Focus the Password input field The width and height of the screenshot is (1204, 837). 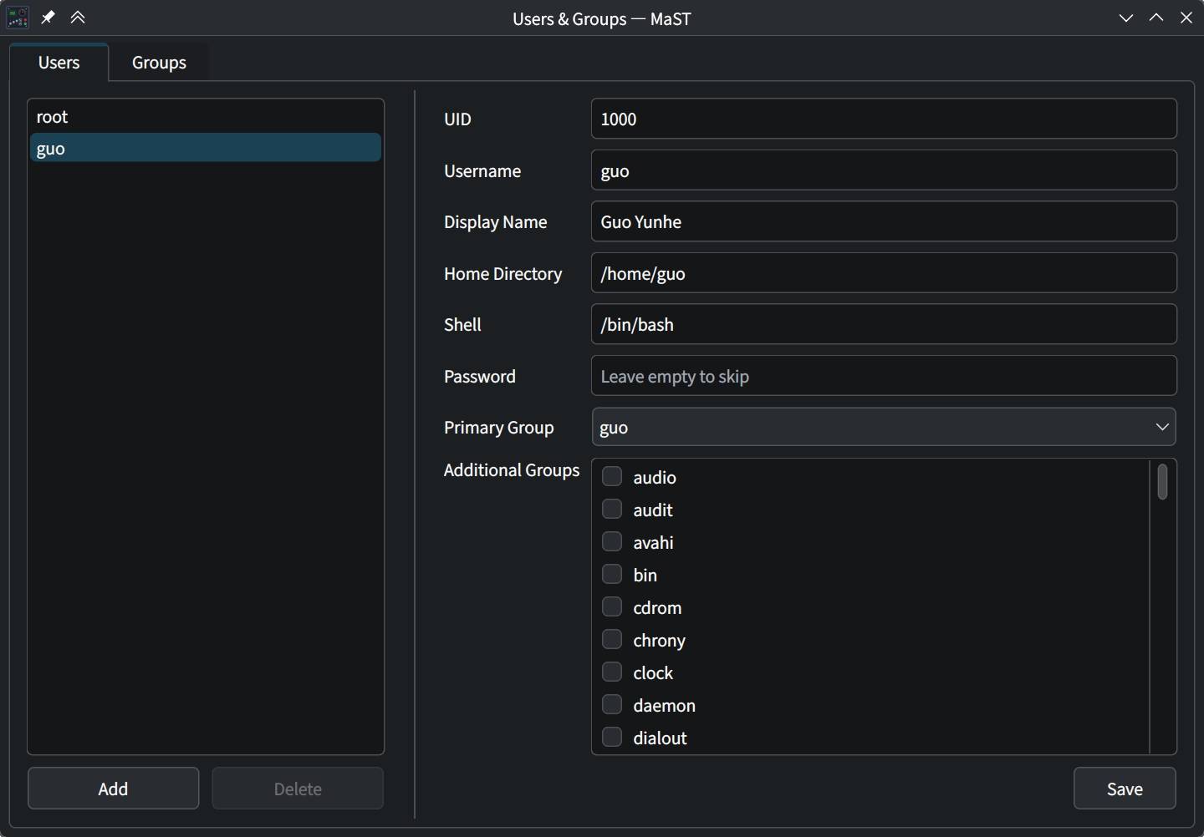[884, 376]
